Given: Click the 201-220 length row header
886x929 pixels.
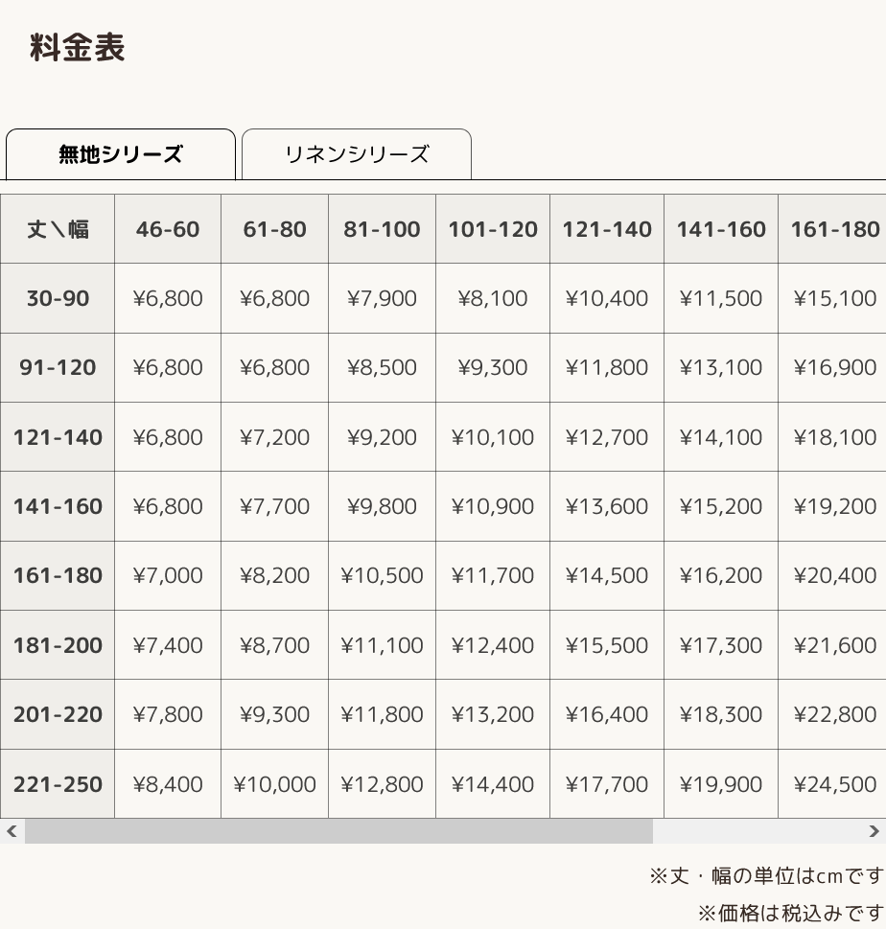Looking at the screenshot, I should [58, 714].
